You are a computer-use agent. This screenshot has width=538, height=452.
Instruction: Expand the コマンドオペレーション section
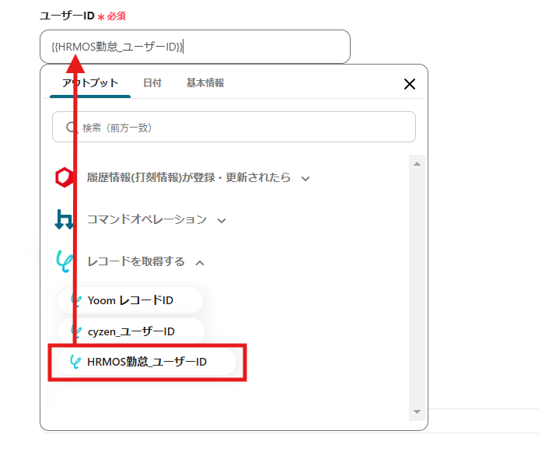pos(222,221)
